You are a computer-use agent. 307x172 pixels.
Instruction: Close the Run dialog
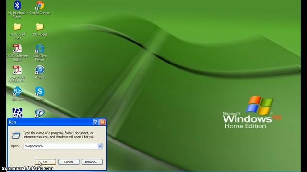pyautogui.click(x=102, y=122)
